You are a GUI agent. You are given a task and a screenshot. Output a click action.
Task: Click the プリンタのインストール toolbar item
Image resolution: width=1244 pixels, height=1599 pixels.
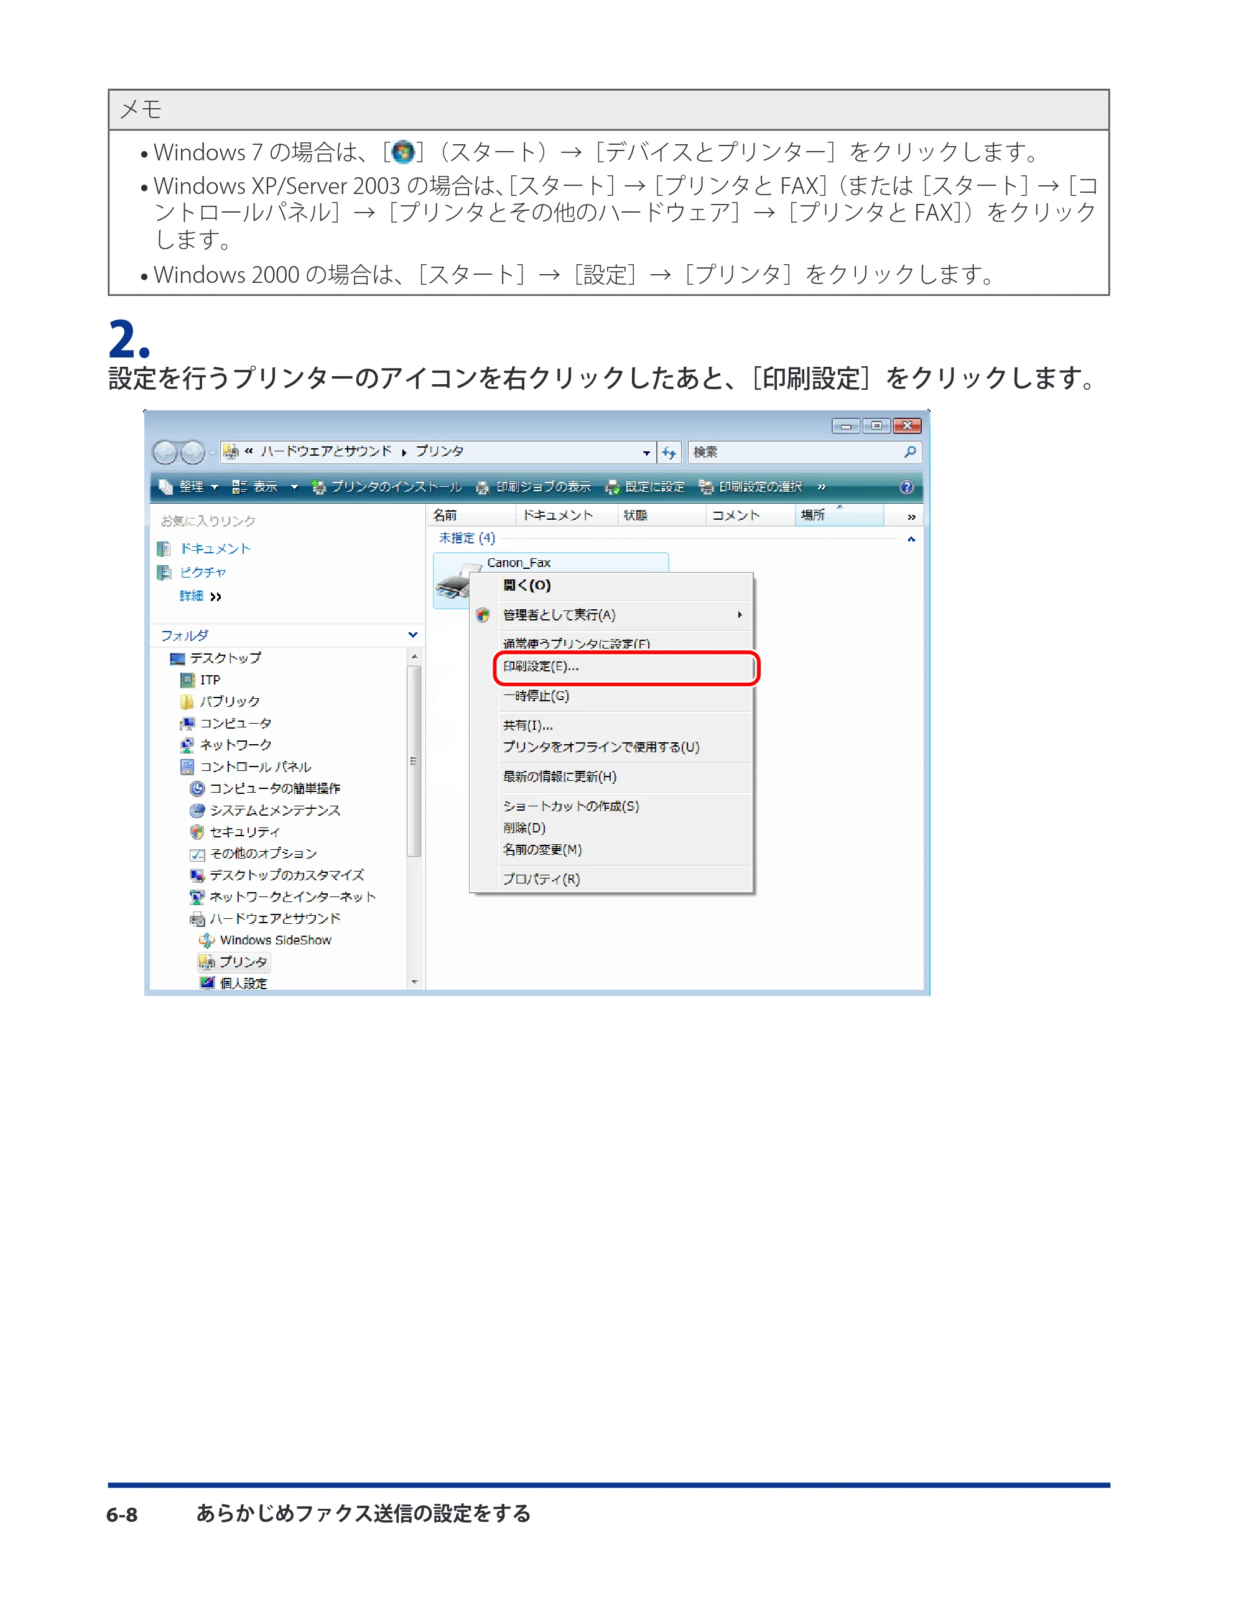pyautogui.click(x=388, y=487)
